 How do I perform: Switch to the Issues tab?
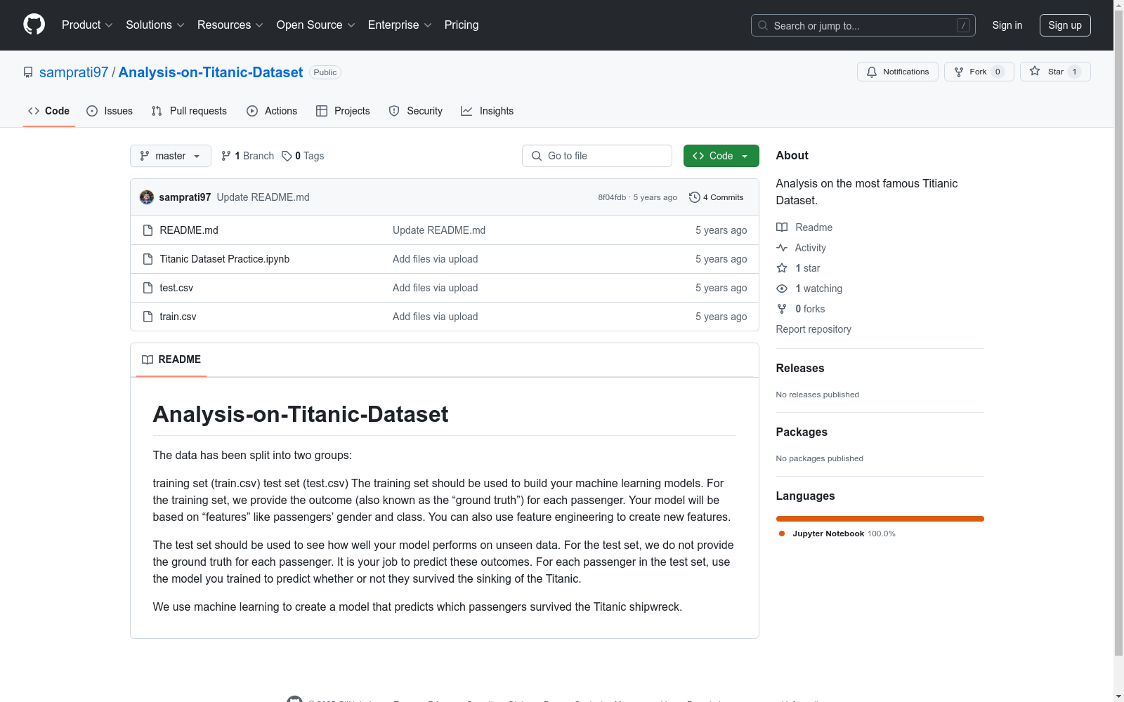[x=110, y=111]
